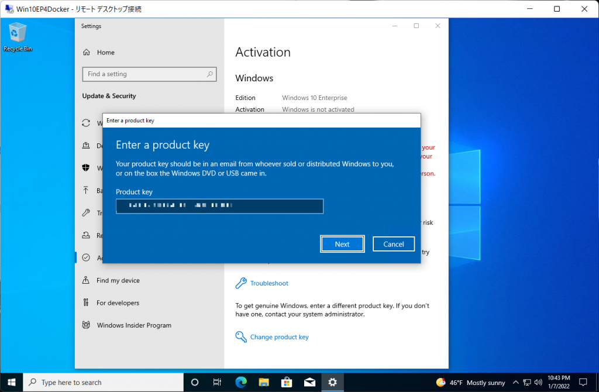Viewport: 599px width, 392px height.
Task: Open the Windows Start menu
Action: (12, 382)
